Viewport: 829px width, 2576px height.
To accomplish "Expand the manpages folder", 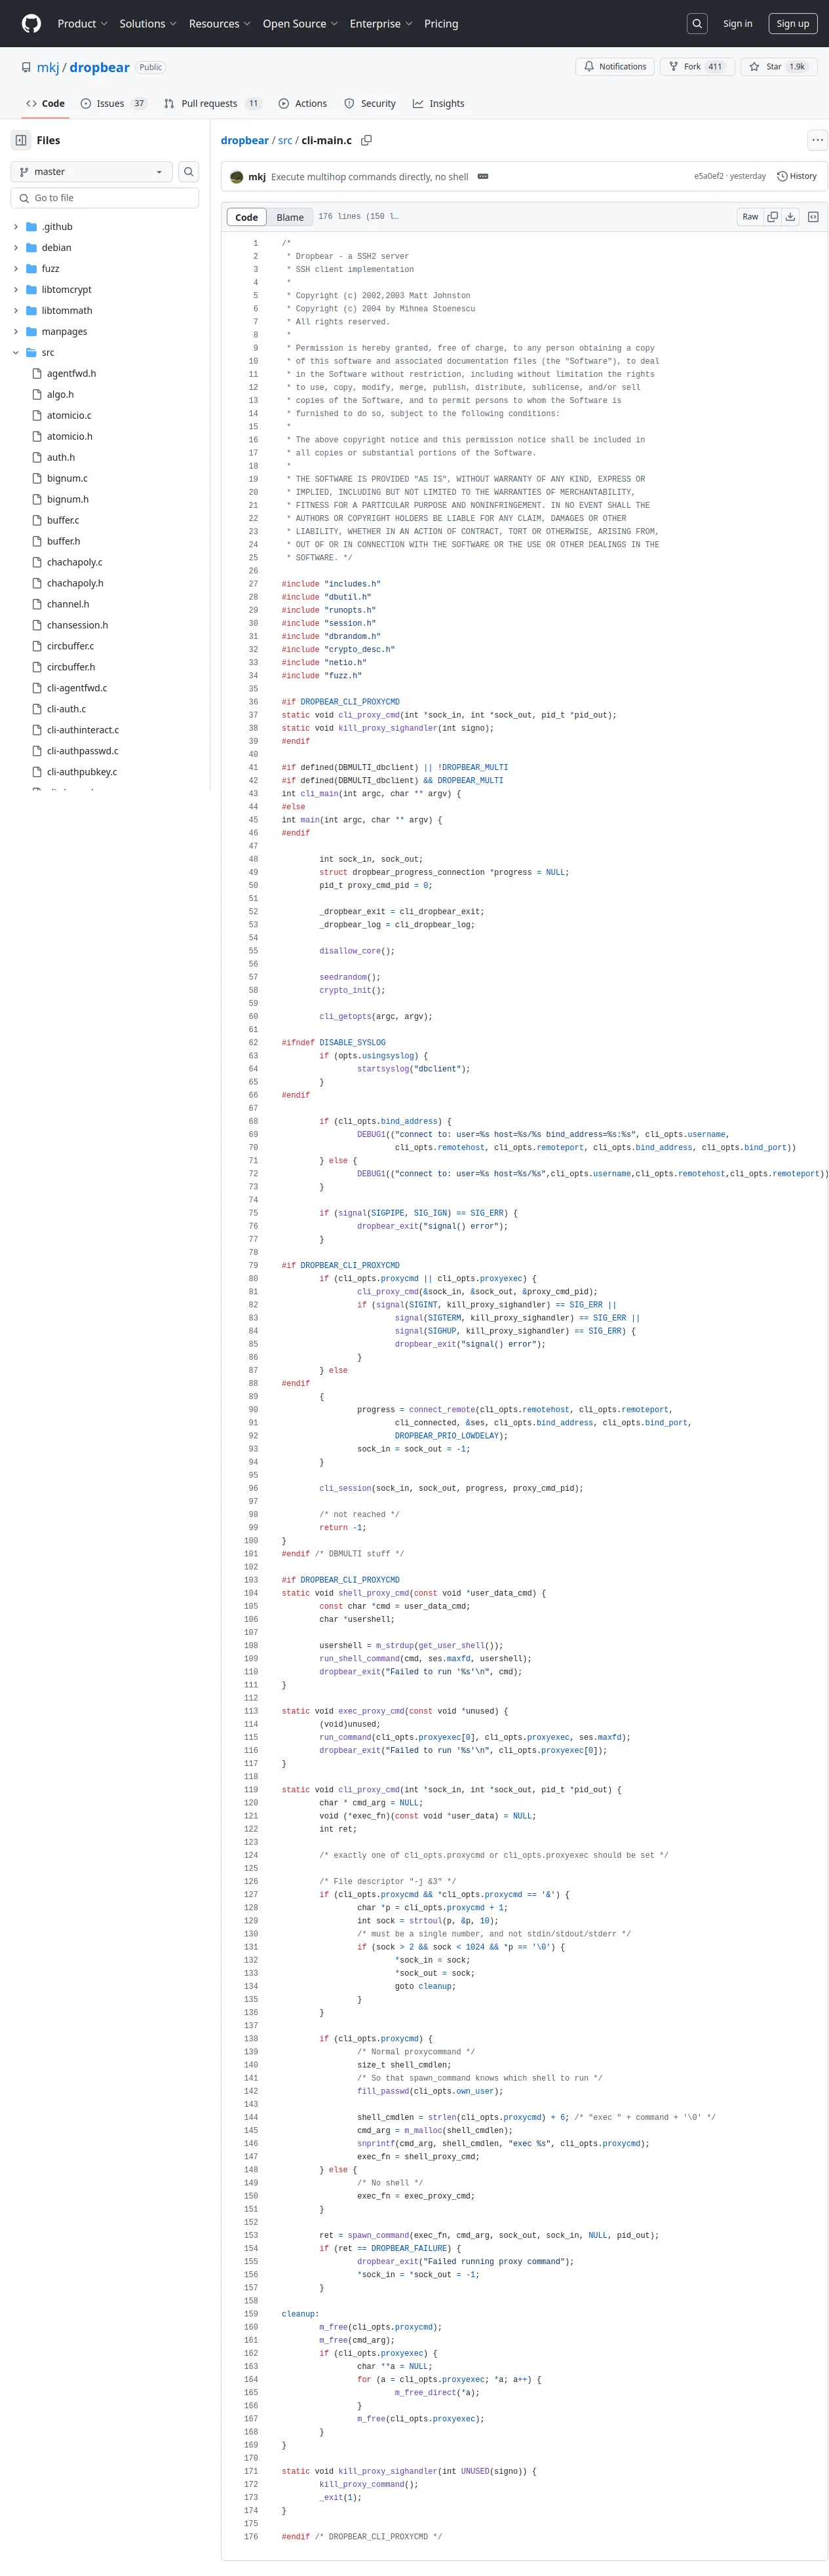I will point(16,332).
